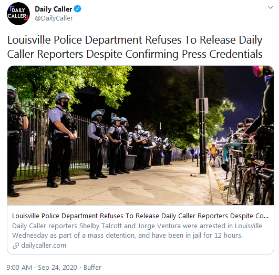Click the bicycles in the article photo
Image resolution: width=279 pixels, height=275 pixels.
click(249, 170)
